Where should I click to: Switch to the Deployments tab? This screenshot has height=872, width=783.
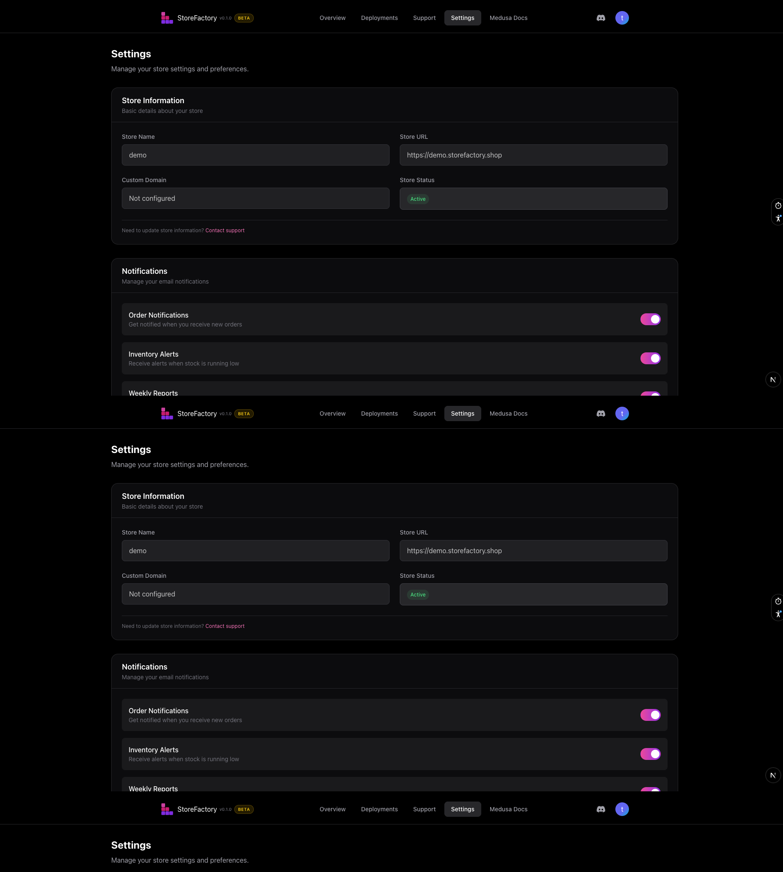pos(379,18)
